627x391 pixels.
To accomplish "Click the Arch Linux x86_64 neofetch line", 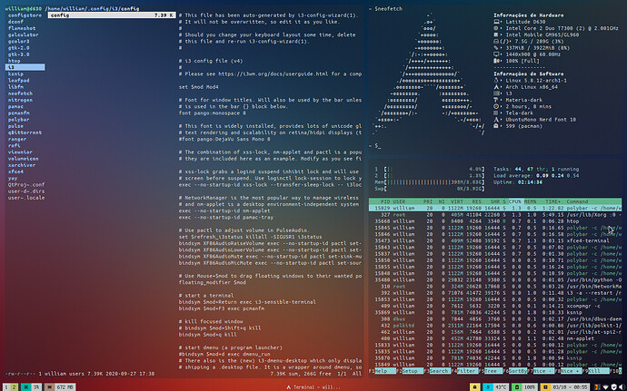I will (x=532, y=87).
